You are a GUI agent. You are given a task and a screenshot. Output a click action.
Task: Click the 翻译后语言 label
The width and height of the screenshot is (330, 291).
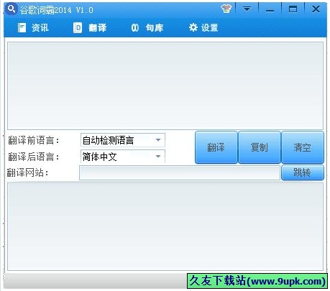(34, 157)
